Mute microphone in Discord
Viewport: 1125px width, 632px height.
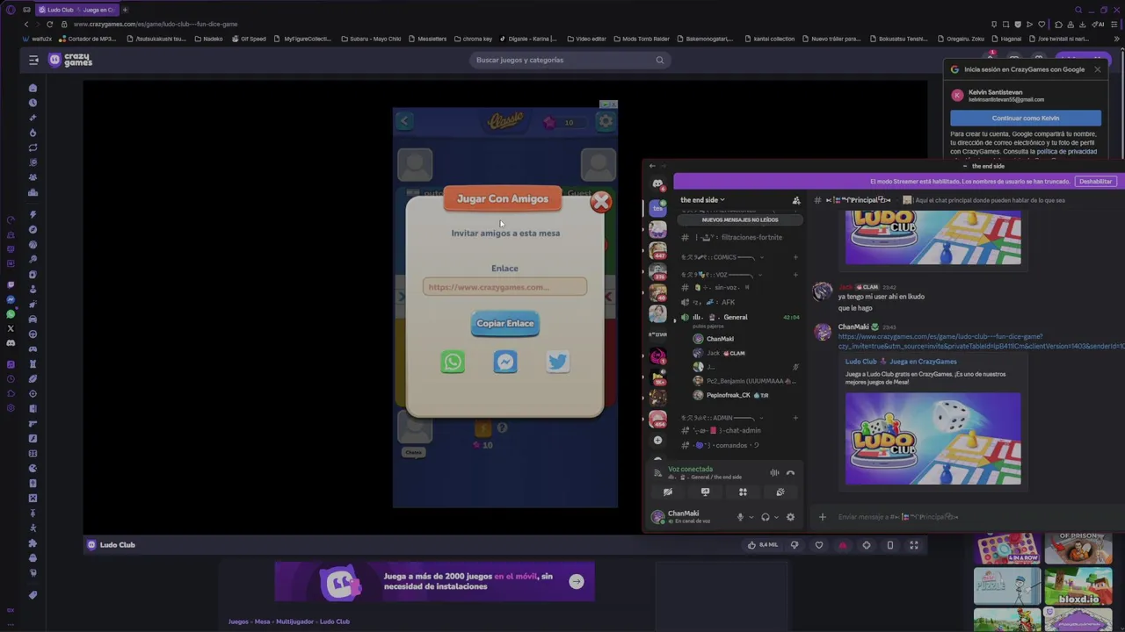click(x=740, y=517)
